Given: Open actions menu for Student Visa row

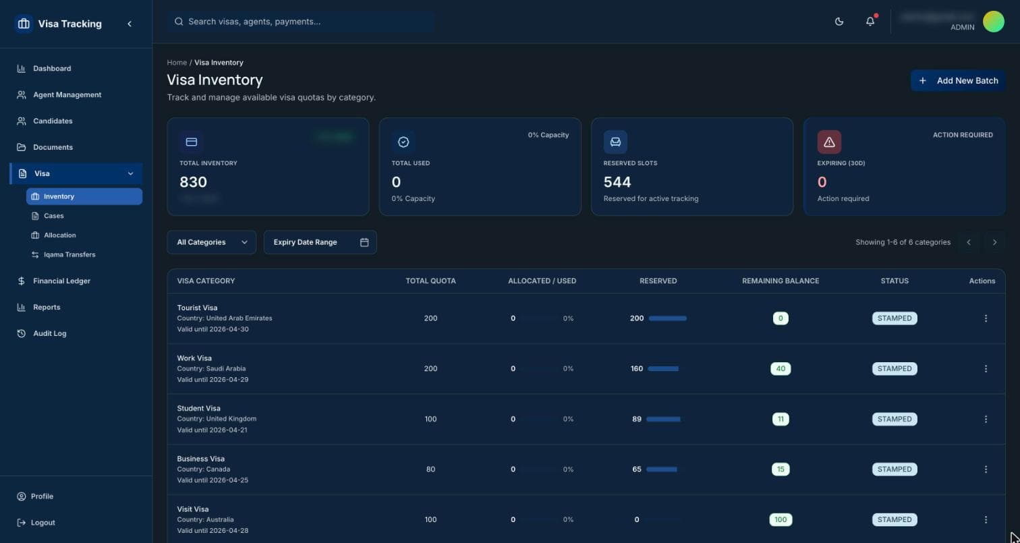Looking at the screenshot, I should [x=986, y=419].
